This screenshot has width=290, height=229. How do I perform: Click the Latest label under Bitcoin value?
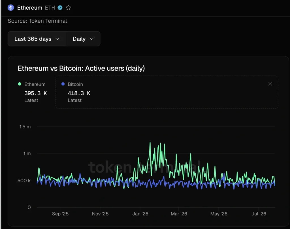74,100
